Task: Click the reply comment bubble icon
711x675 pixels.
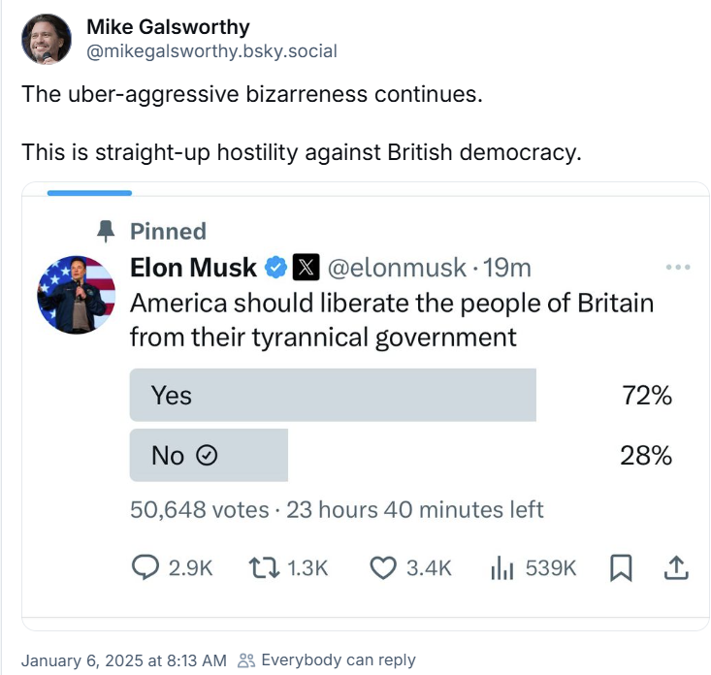Action: 145,568
